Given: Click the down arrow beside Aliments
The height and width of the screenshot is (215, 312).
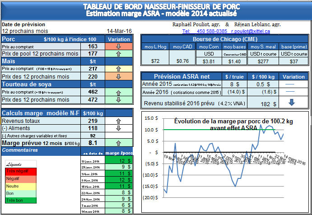Looking at the screenshot, I should pos(119,128).
